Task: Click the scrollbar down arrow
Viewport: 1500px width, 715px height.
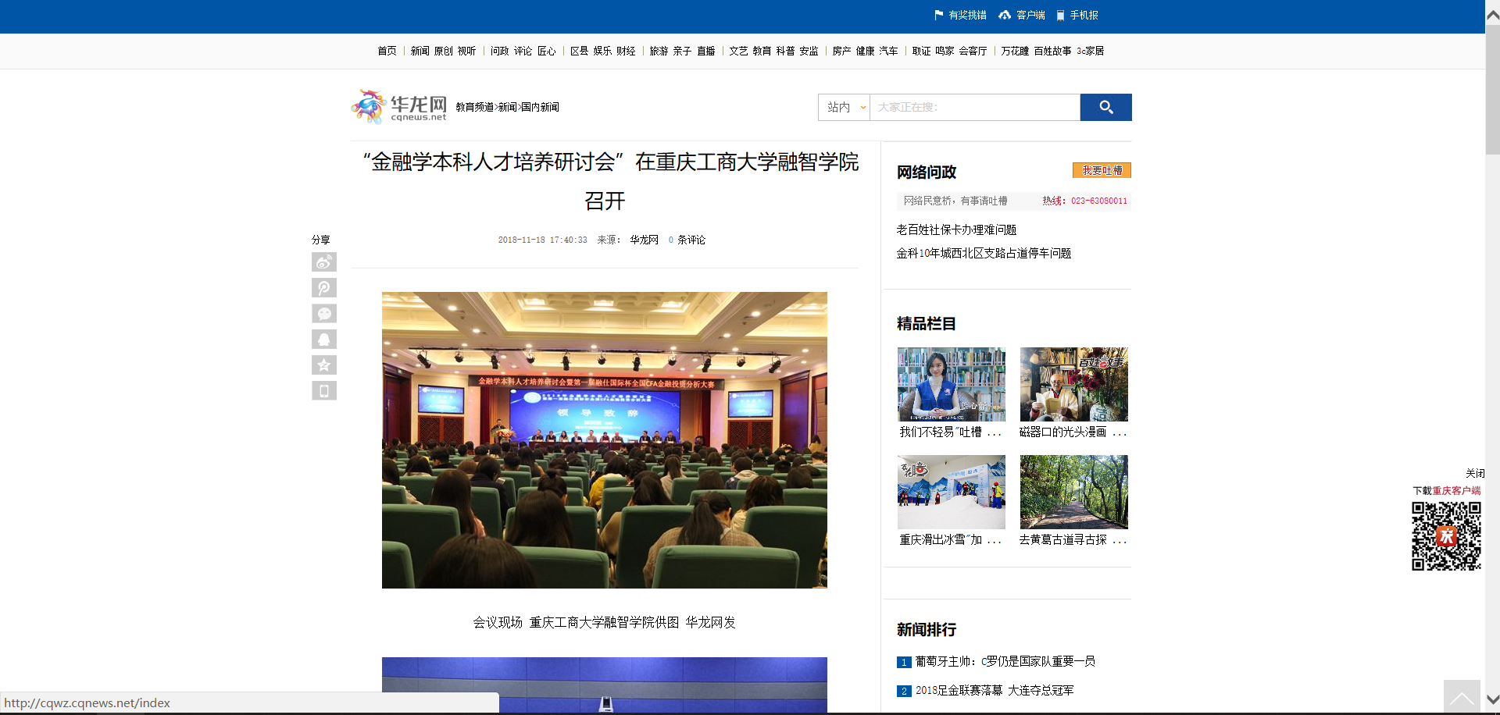Action: pos(1492,699)
